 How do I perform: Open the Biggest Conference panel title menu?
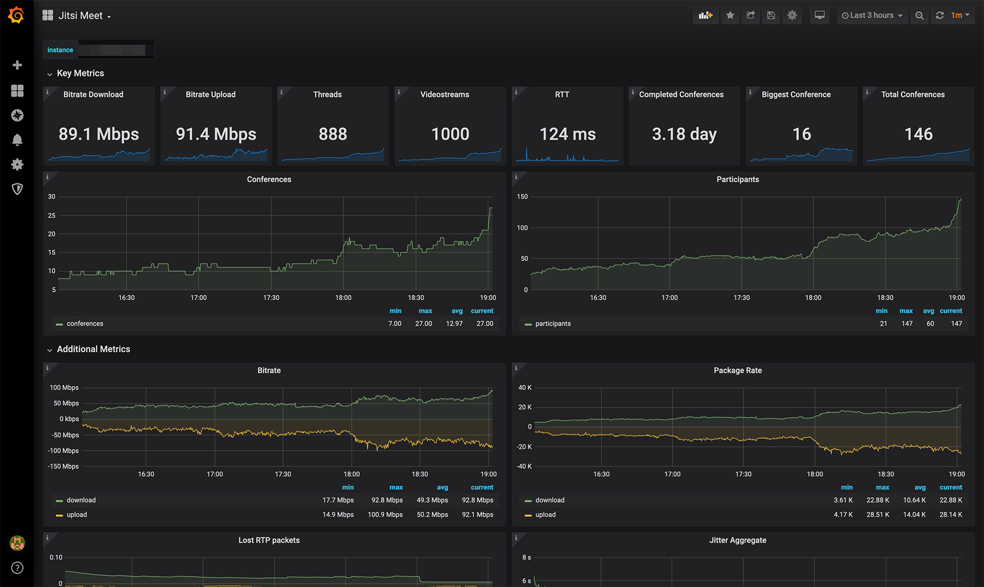pyautogui.click(x=796, y=94)
